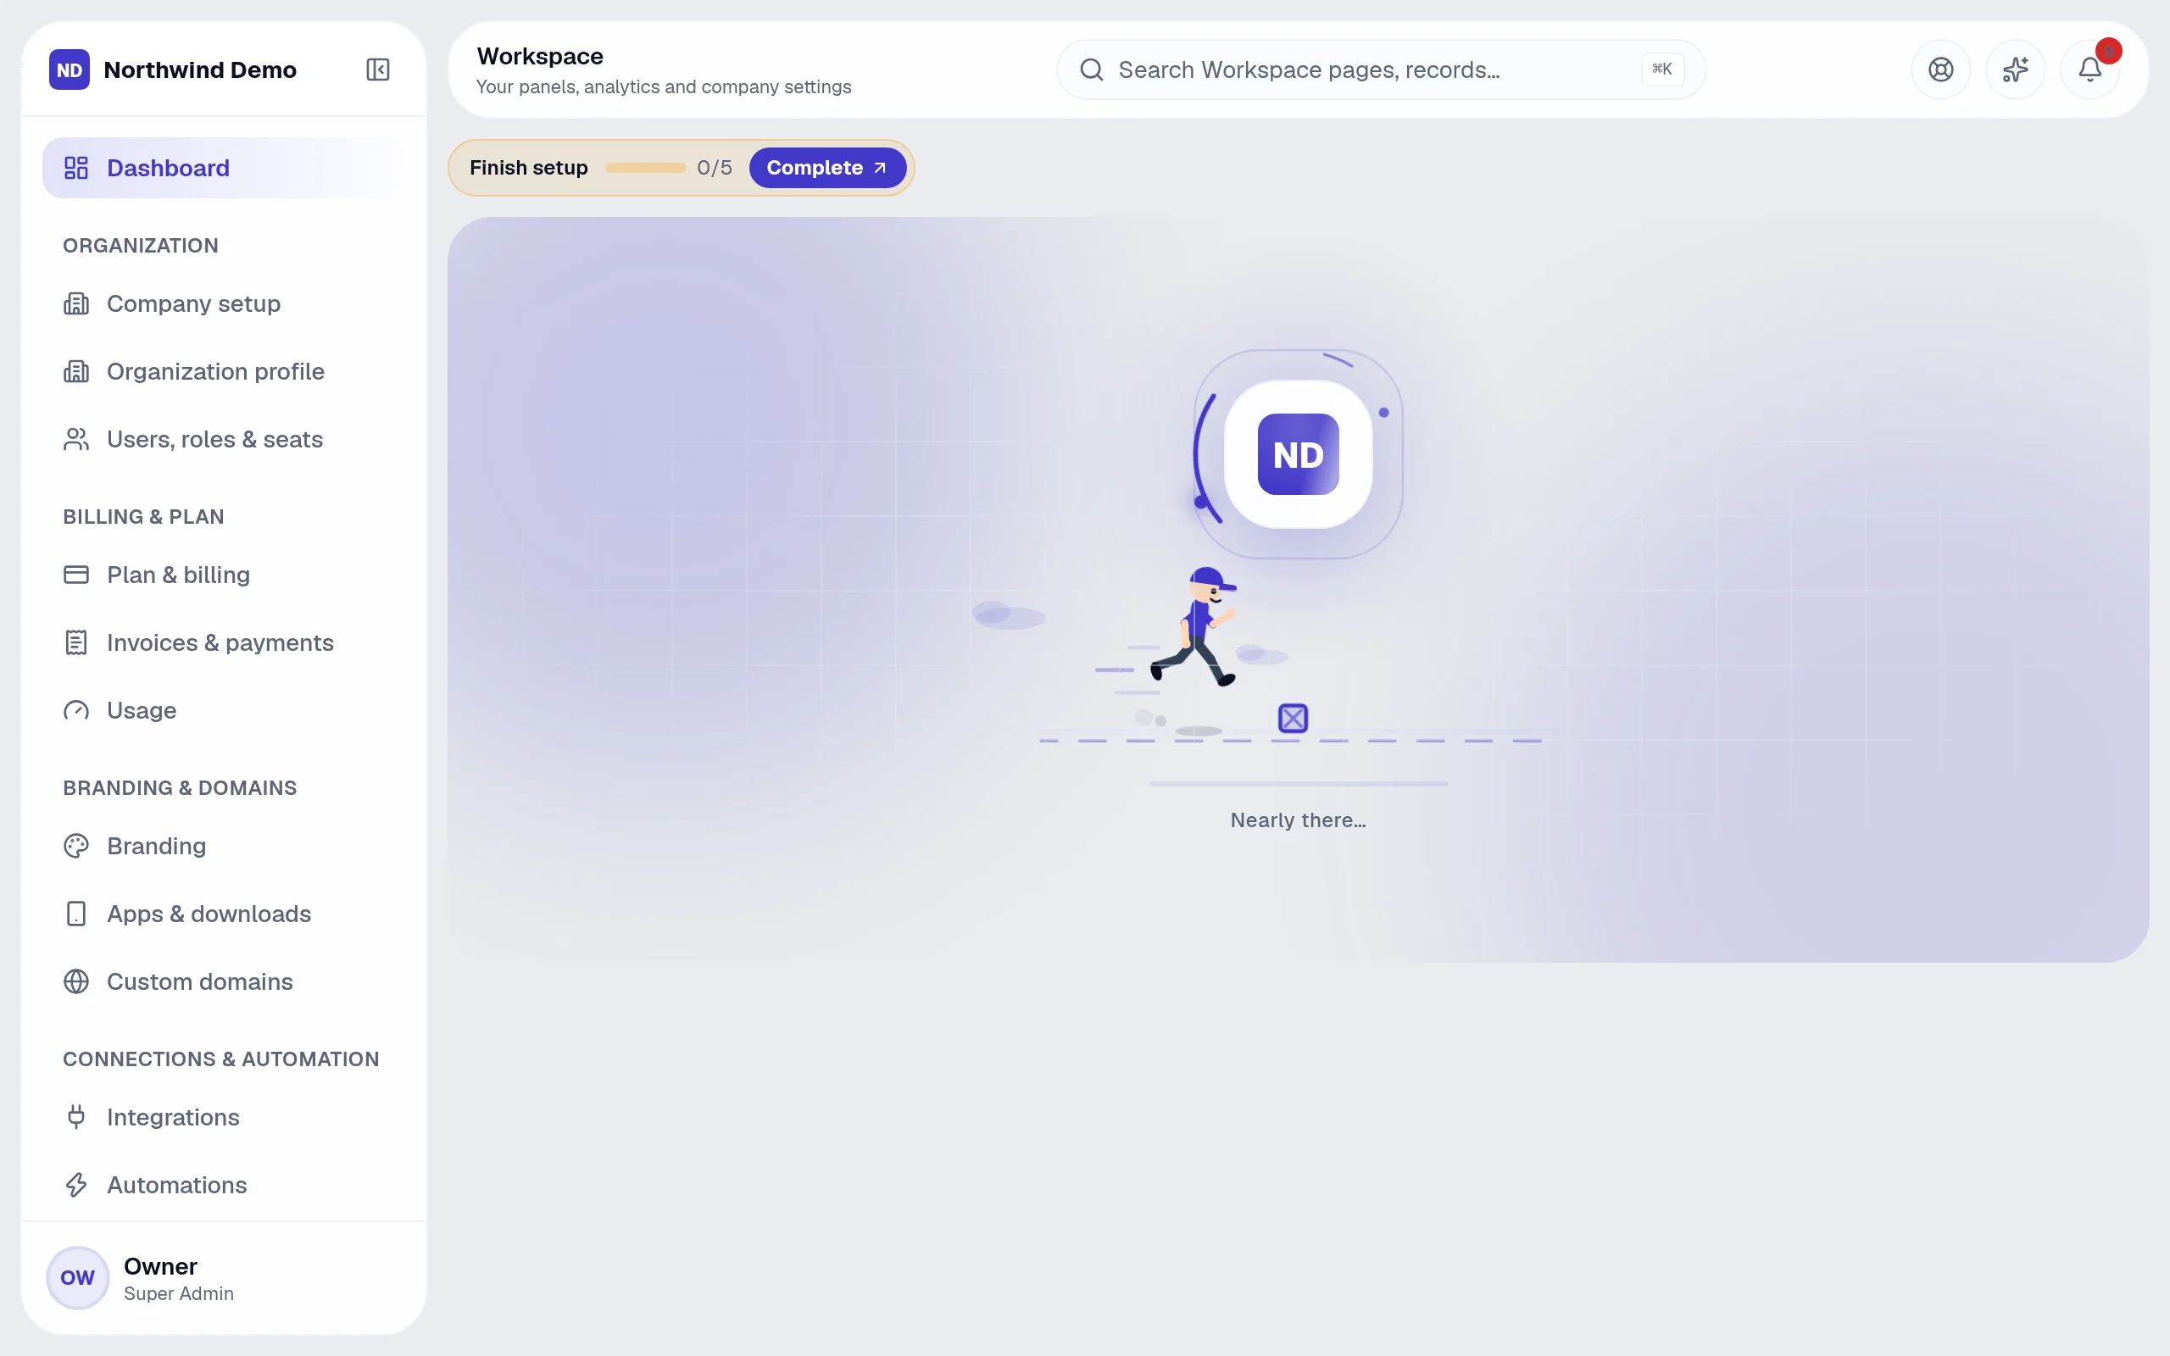
Task: Click the Northwind Demo ND logo
Action: point(69,69)
